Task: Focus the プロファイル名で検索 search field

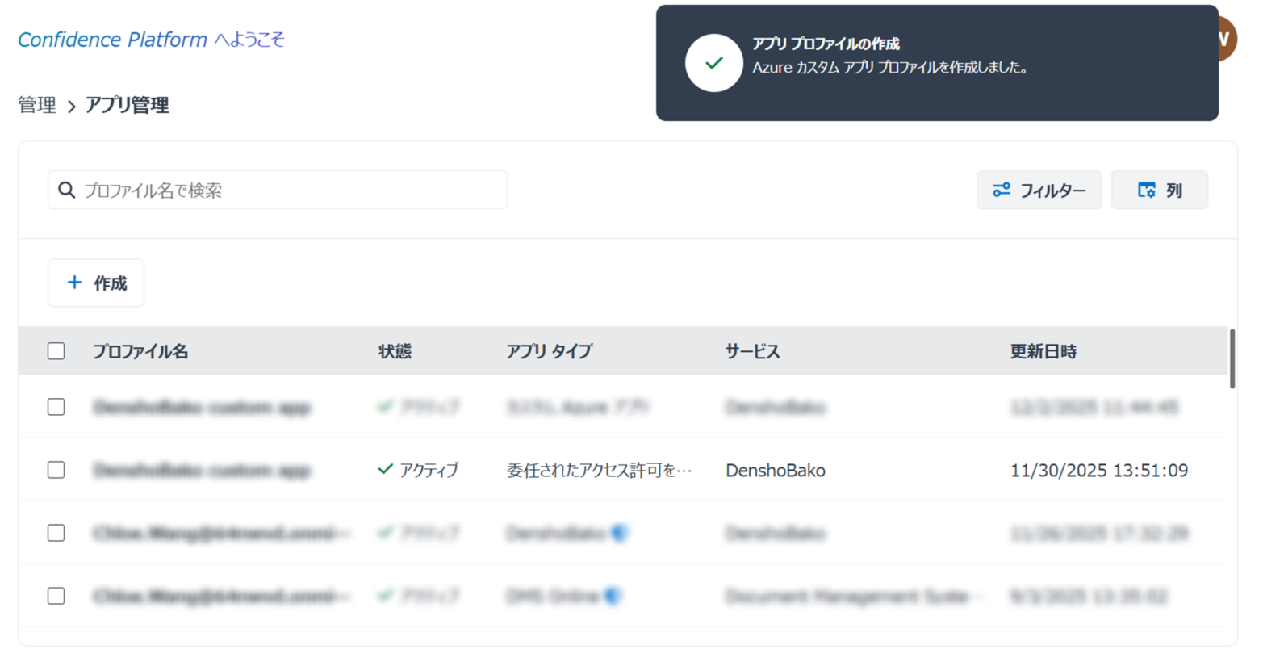Action: (278, 190)
